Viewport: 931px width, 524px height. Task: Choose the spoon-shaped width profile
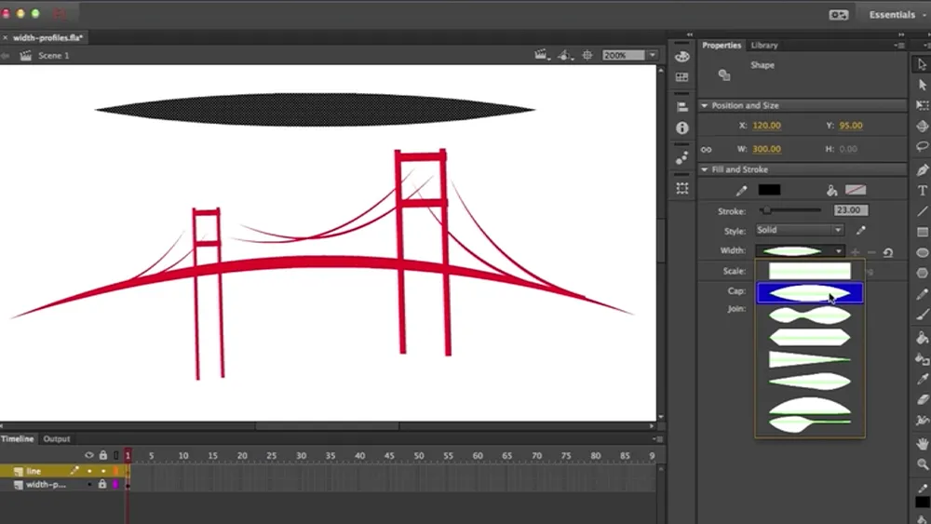[810, 423]
